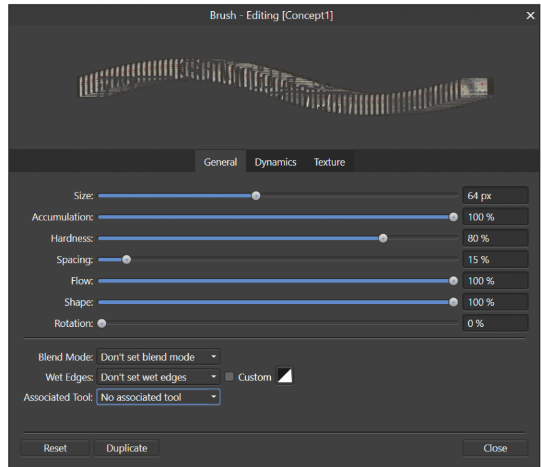This screenshot has height=467, width=541.
Task: Select the General tab
Action: pos(220,161)
